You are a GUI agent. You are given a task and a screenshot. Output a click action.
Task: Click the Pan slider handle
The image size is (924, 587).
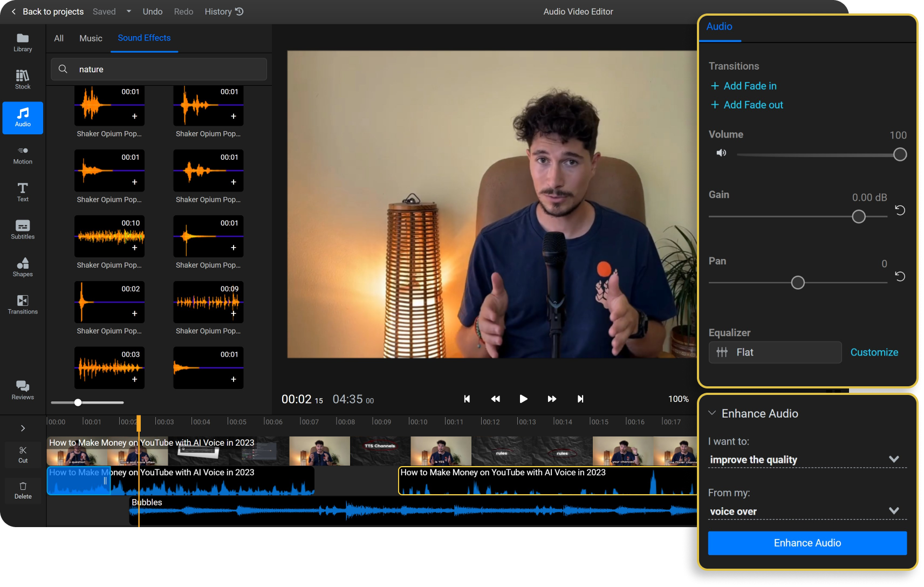pos(798,282)
